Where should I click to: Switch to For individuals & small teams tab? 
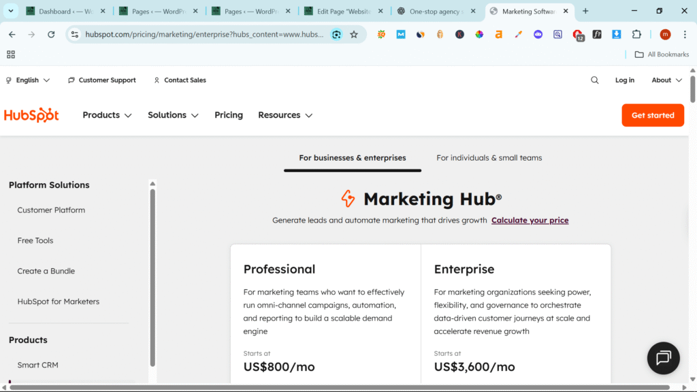click(x=489, y=158)
